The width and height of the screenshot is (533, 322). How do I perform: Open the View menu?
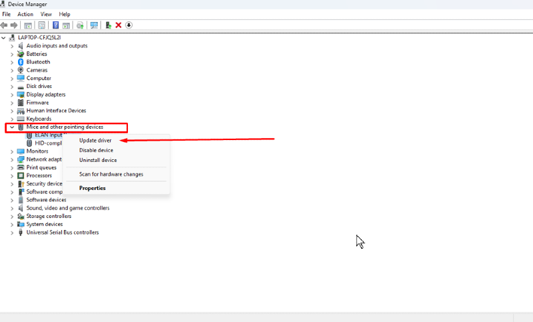[46, 14]
